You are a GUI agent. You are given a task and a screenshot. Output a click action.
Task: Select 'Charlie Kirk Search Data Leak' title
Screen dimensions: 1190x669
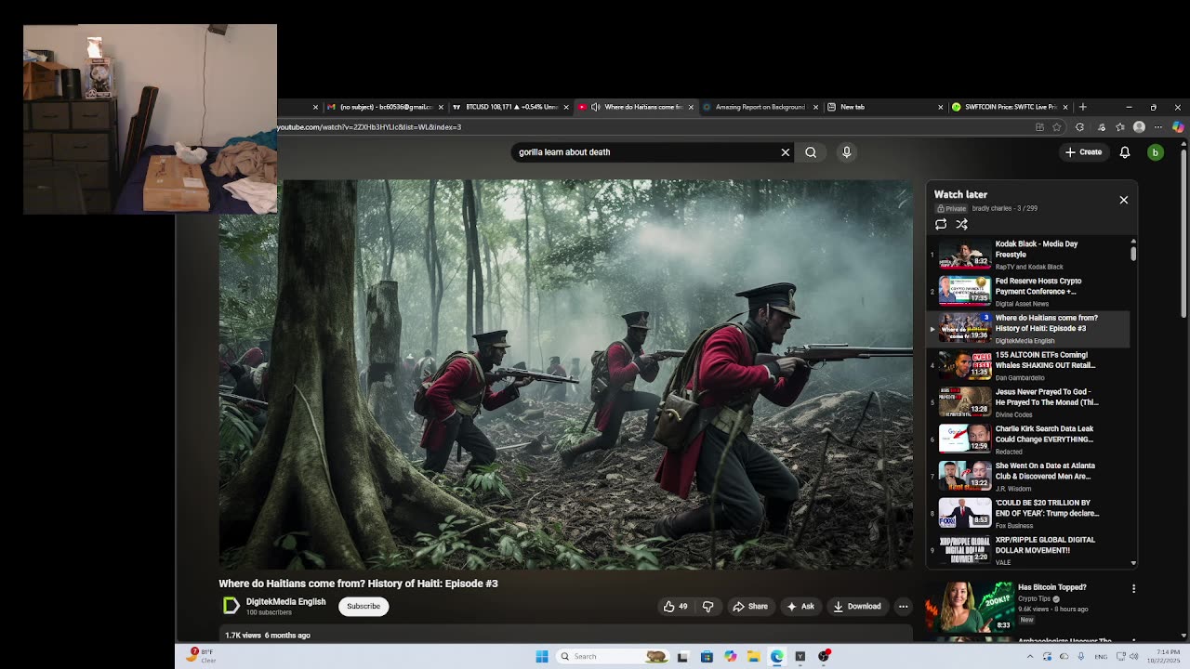[1045, 435]
